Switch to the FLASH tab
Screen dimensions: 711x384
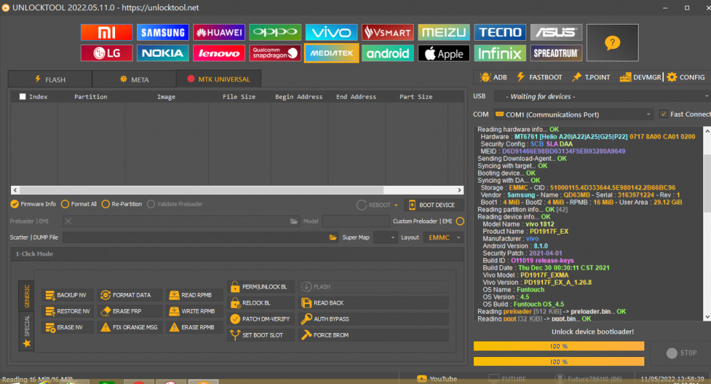click(x=50, y=79)
